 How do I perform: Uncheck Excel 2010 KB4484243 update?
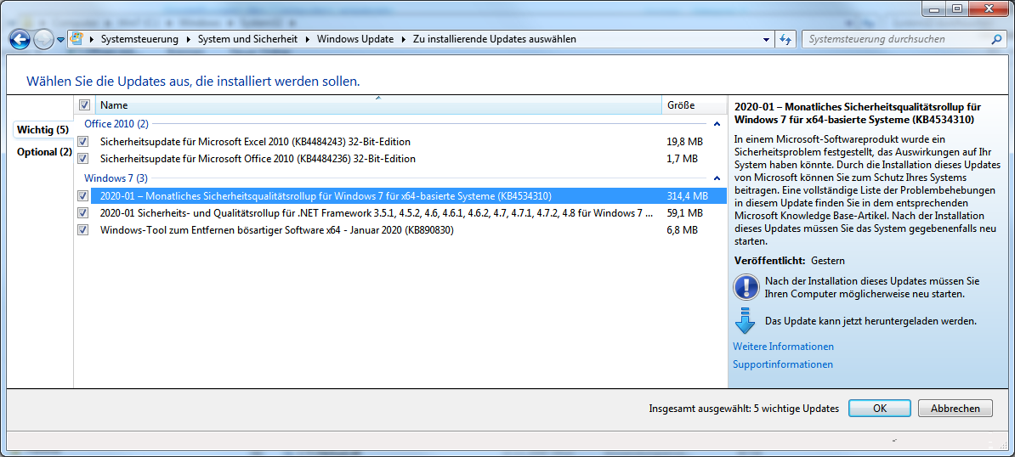82,141
